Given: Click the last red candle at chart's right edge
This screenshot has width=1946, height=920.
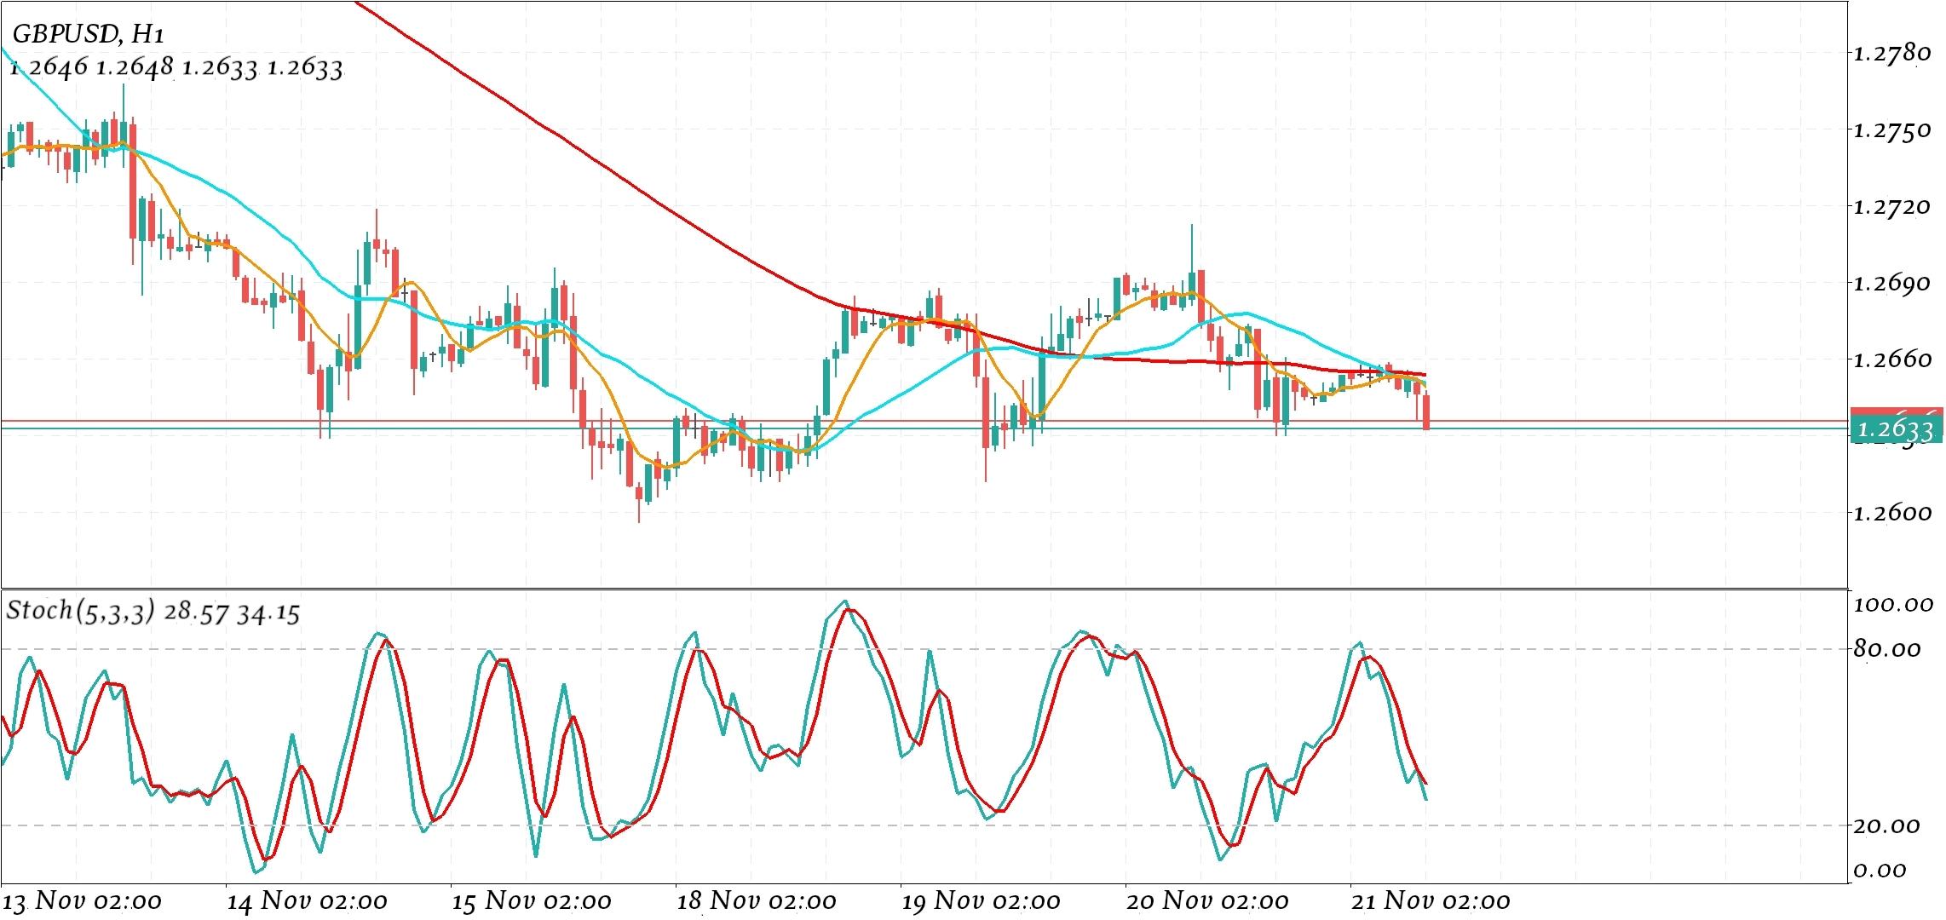Looking at the screenshot, I should tap(1426, 412).
